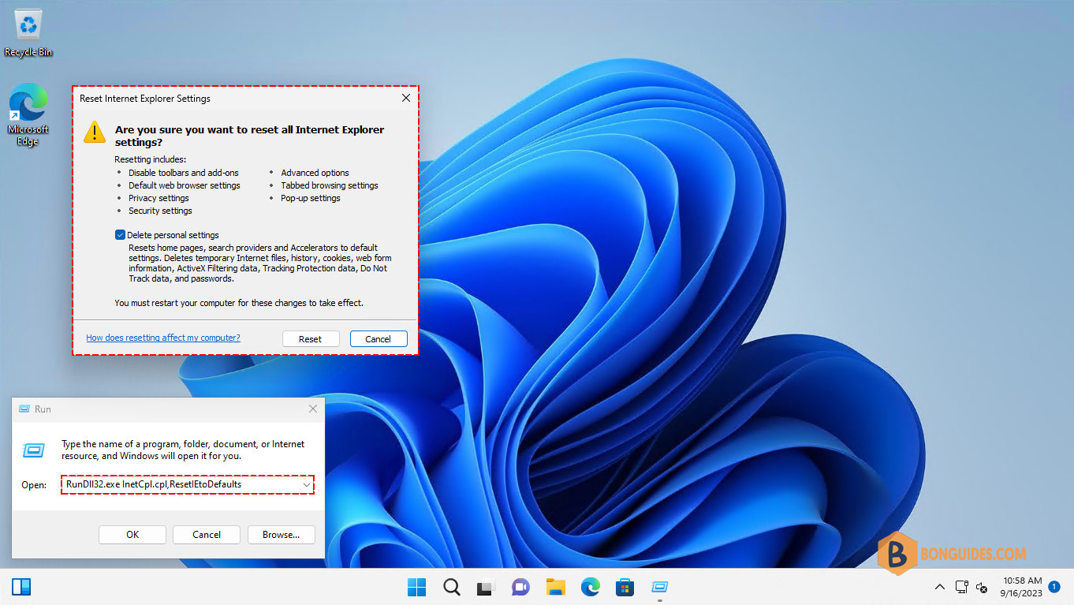The height and width of the screenshot is (605, 1074).
Task: Click the Reset button
Action: coord(311,338)
